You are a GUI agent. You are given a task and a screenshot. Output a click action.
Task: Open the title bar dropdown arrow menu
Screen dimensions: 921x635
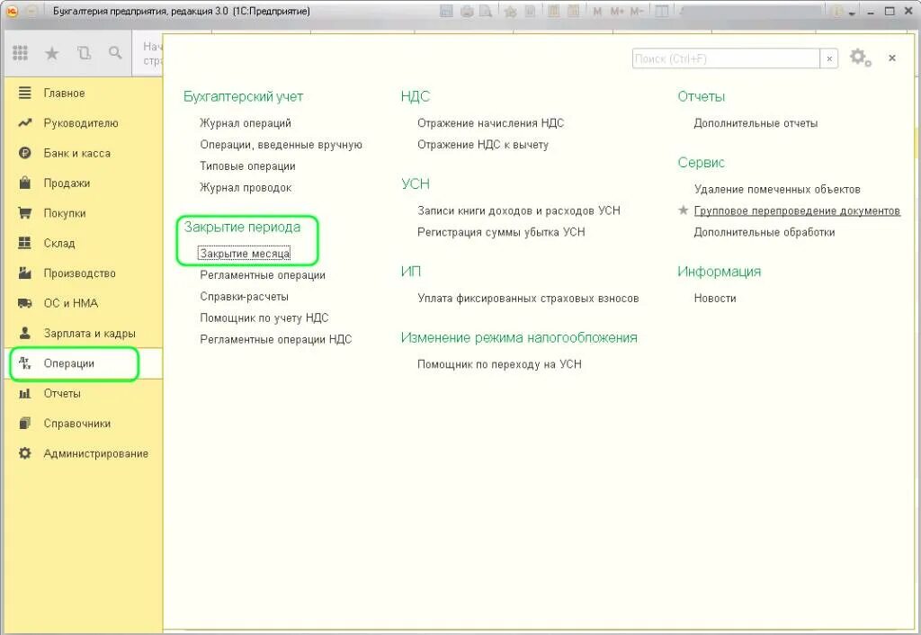click(852, 13)
